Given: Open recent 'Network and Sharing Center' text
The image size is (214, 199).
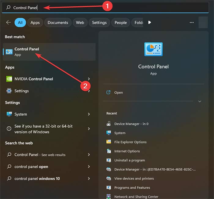Looking at the screenshot, I should tap(136, 197).
